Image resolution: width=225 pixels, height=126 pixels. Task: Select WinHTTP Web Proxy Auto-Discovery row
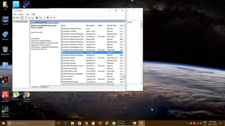(x=91, y=66)
